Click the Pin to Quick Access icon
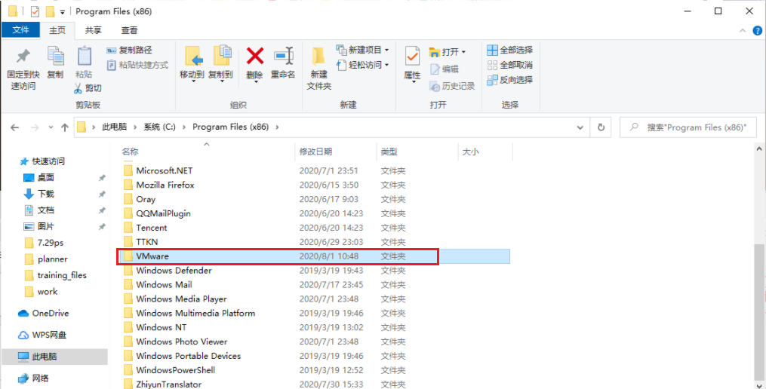The image size is (766, 389). 23,56
